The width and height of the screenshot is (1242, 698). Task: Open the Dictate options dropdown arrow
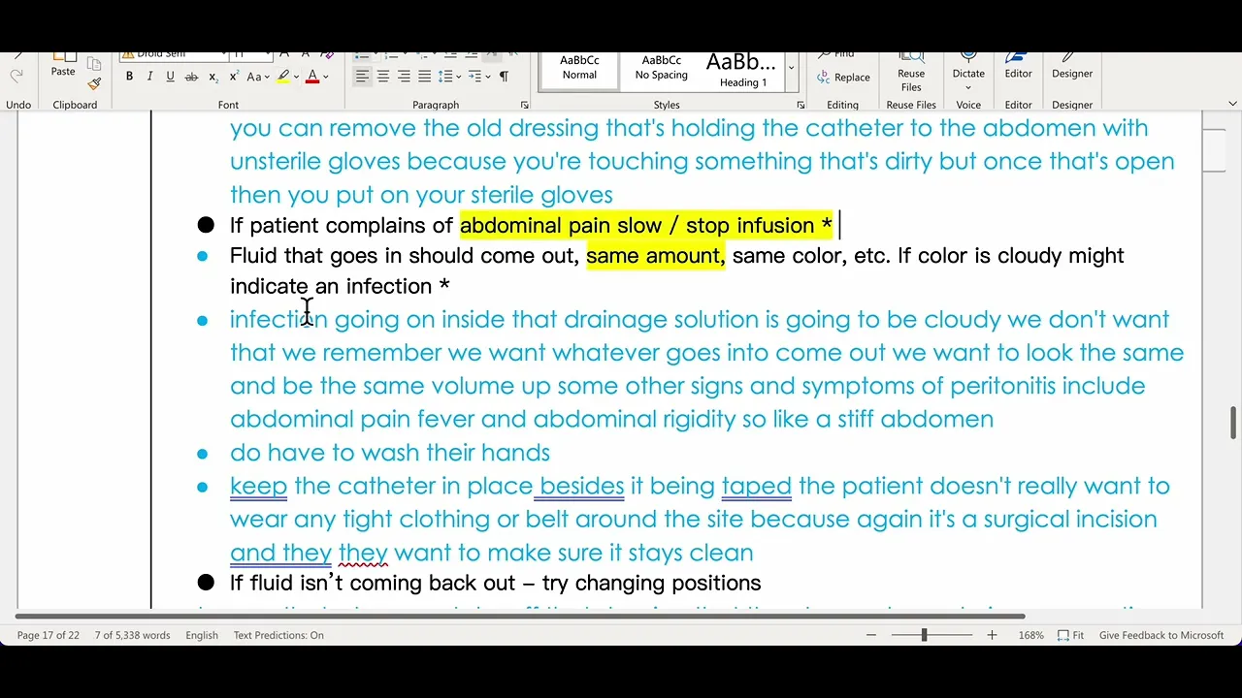(968, 87)
